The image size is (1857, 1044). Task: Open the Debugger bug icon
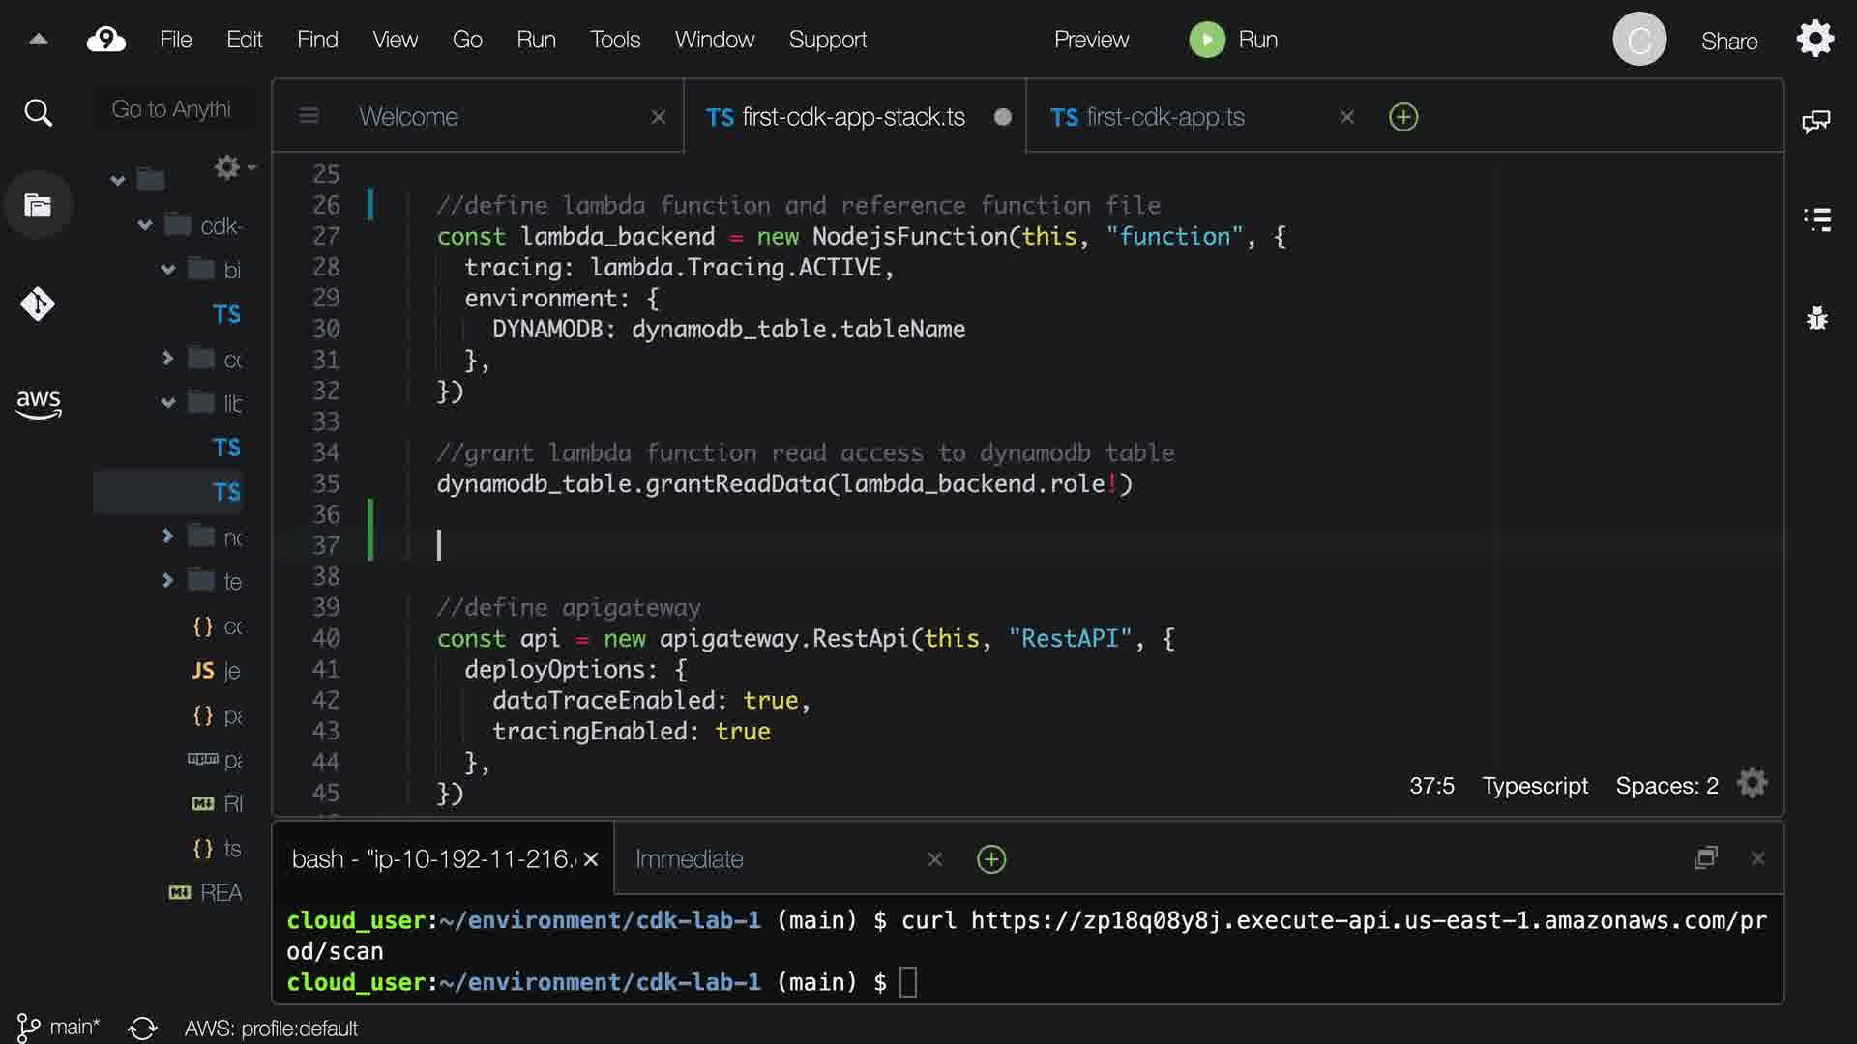point(1817,318)
